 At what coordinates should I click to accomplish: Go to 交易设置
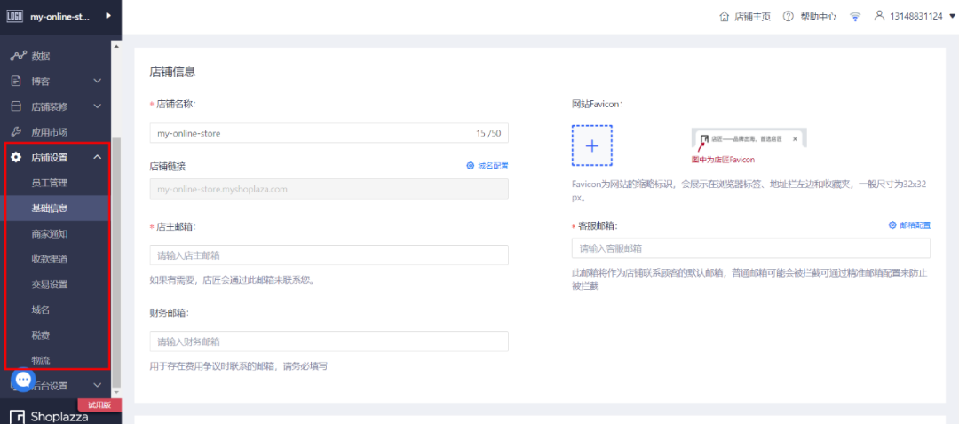[50, 285]
